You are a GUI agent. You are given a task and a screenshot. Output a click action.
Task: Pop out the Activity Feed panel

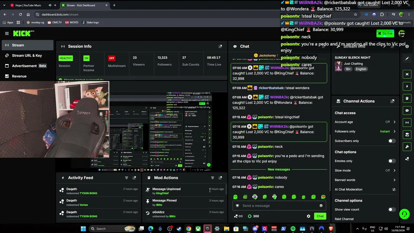(x=134, y=178)
